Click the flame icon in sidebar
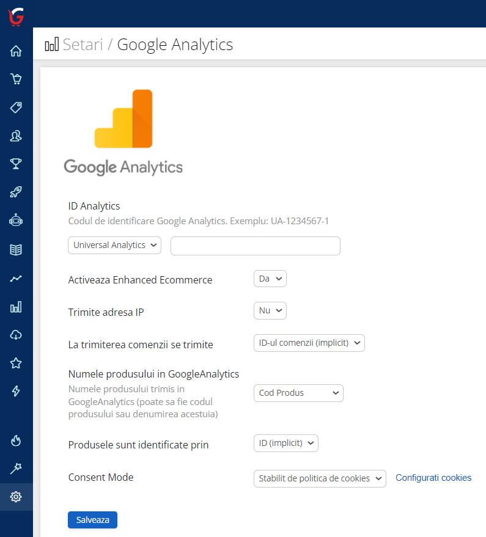Viewport: 486px width, 537px height. [16, 440]
